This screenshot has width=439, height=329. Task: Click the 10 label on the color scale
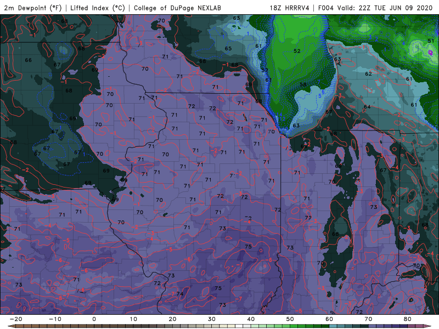click(133, 319)
